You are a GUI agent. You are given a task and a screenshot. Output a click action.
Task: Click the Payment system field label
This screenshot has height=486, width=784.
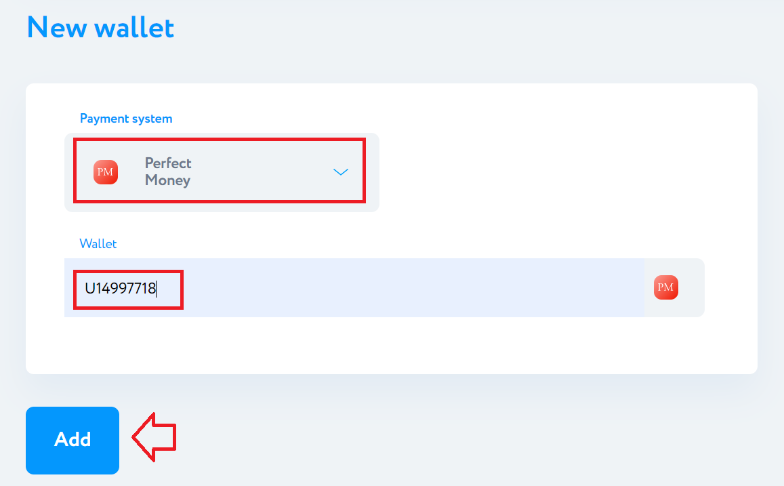click(126, 119)
